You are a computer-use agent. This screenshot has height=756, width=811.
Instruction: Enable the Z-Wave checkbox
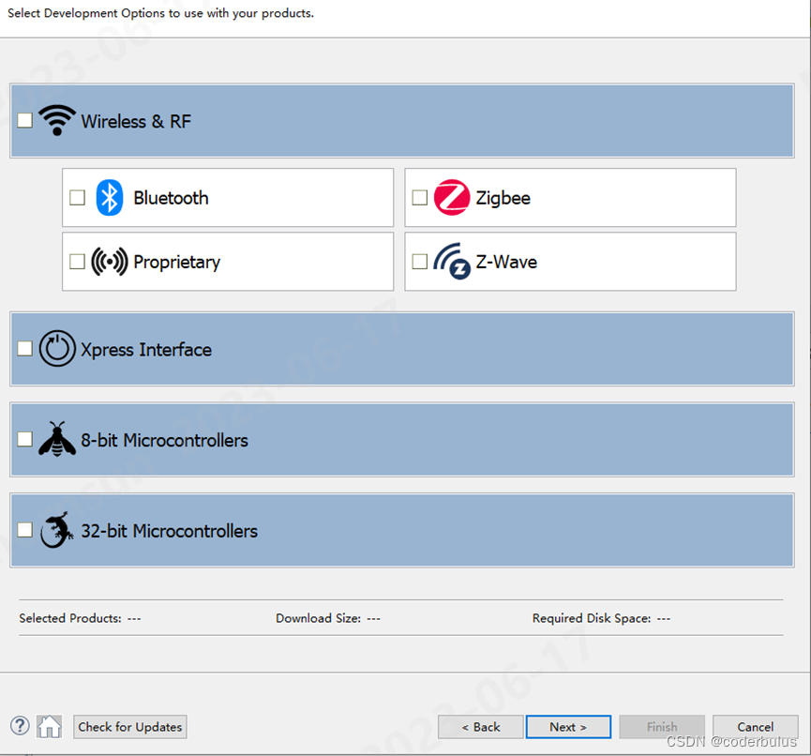(x=419, y=261)
